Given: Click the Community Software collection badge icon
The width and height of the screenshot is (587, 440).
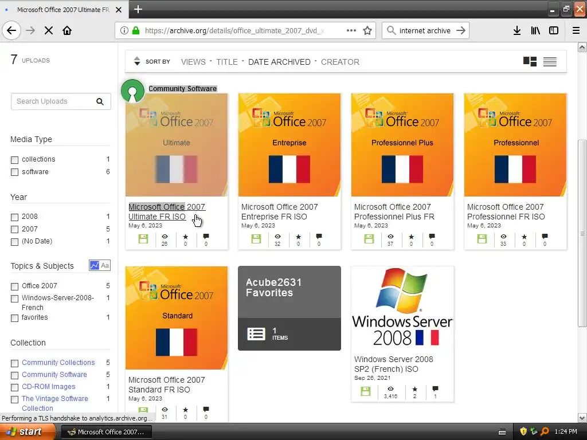Looking at the screenshot, I should pyautogui.click(x=132, y=91).
